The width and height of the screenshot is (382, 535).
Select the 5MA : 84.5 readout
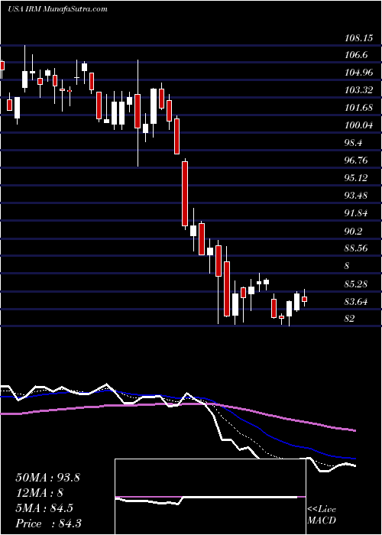click(44, 508)
